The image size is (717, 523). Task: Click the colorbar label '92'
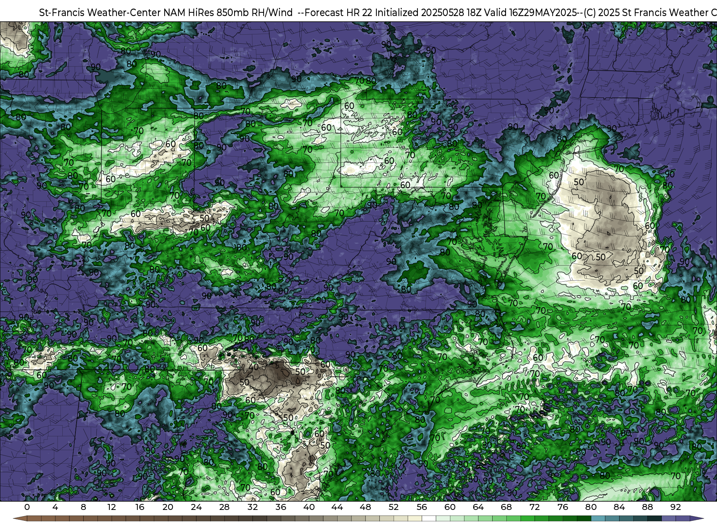675,507
